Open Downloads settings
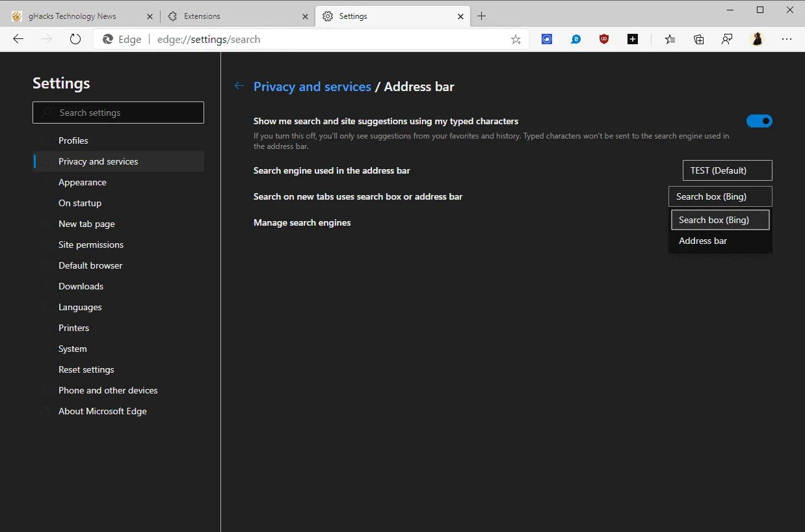Screen dimensions: 805x532 pyautogui.click(x=118, y=286)
